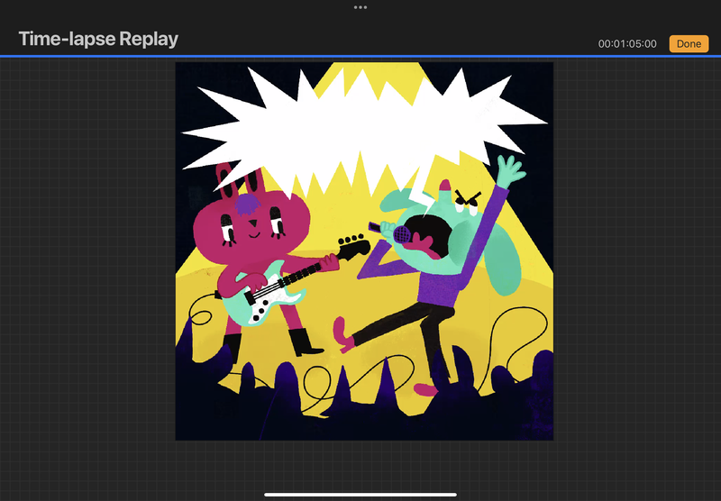Tap the home indicator bar at bottom
This screenshot has width=721, height=501.
pyautogui.click(x=360, y=494)
